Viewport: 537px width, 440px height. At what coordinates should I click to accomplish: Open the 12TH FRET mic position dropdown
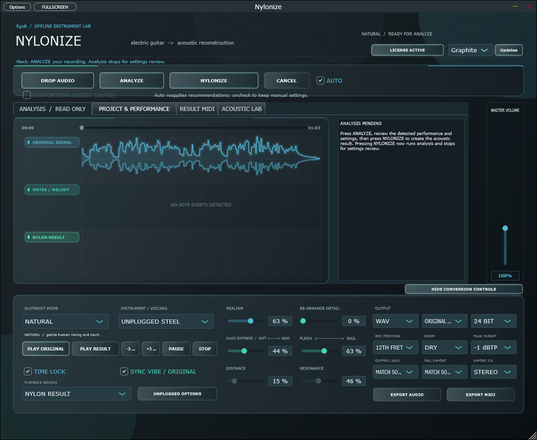396,347
